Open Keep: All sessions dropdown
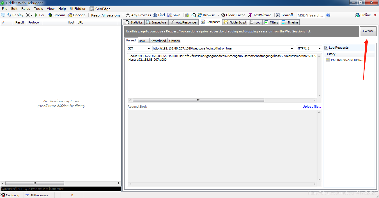 pos(107,15)
